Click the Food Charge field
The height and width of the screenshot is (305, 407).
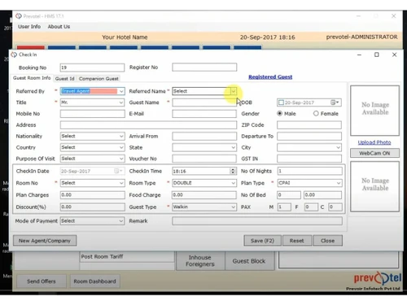point(204,195)
